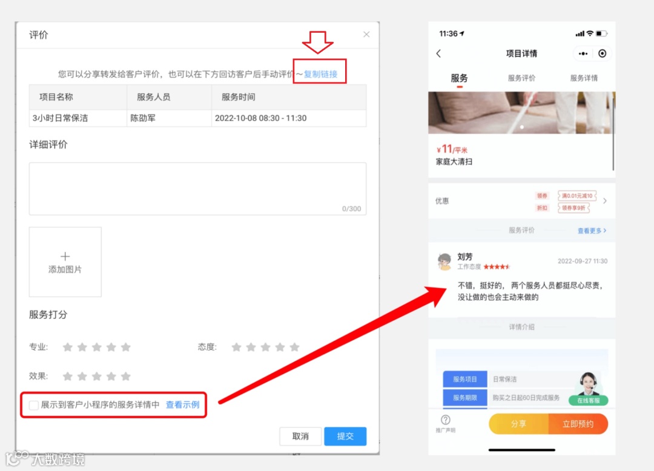Submit the review with 提交
The width and height of the screenshot is (654, 471).
coord(345,436)
